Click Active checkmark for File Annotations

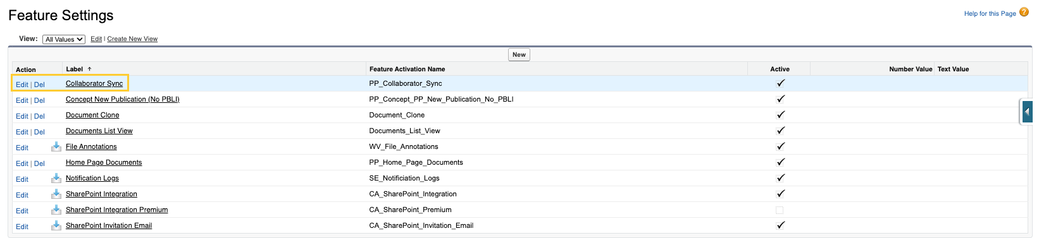tap(780, 146)
